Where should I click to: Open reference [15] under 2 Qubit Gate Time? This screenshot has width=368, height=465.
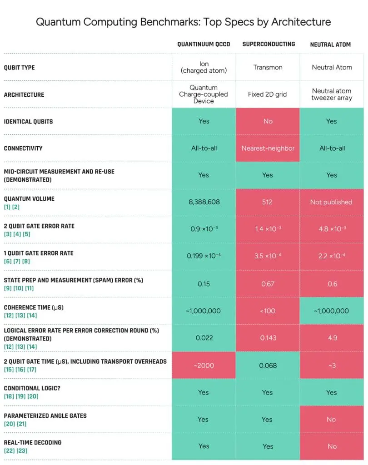tap(9, 370)
